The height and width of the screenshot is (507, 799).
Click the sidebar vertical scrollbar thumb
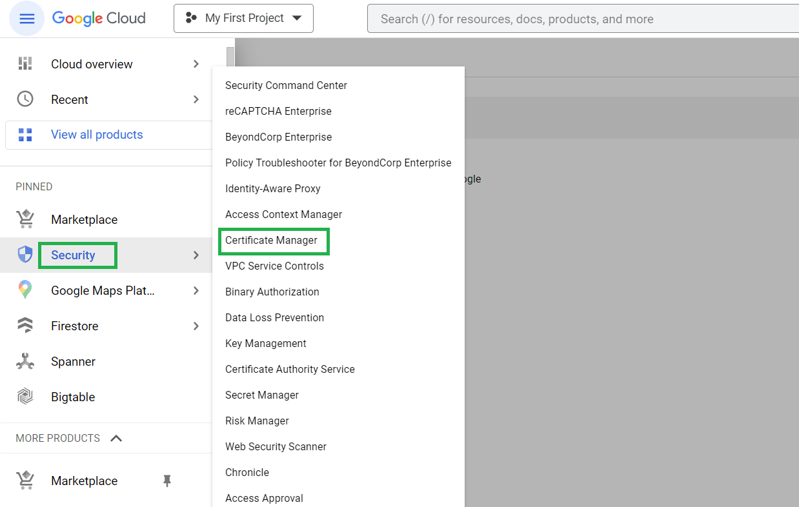(230, 57)
